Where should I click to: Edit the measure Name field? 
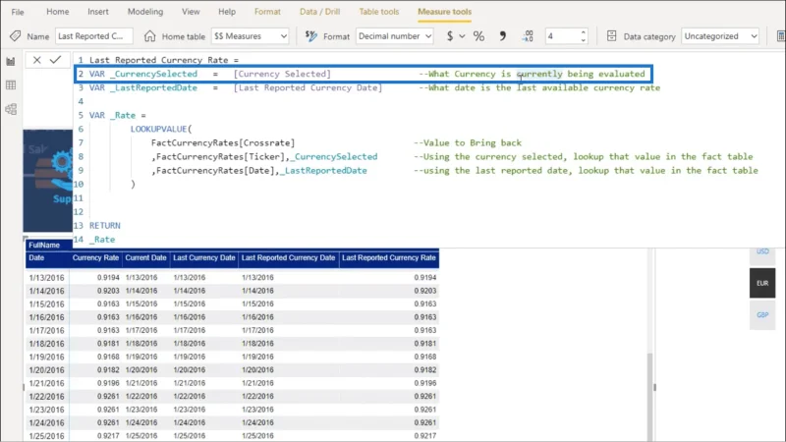pyautogui.click(x=93, y=36)
